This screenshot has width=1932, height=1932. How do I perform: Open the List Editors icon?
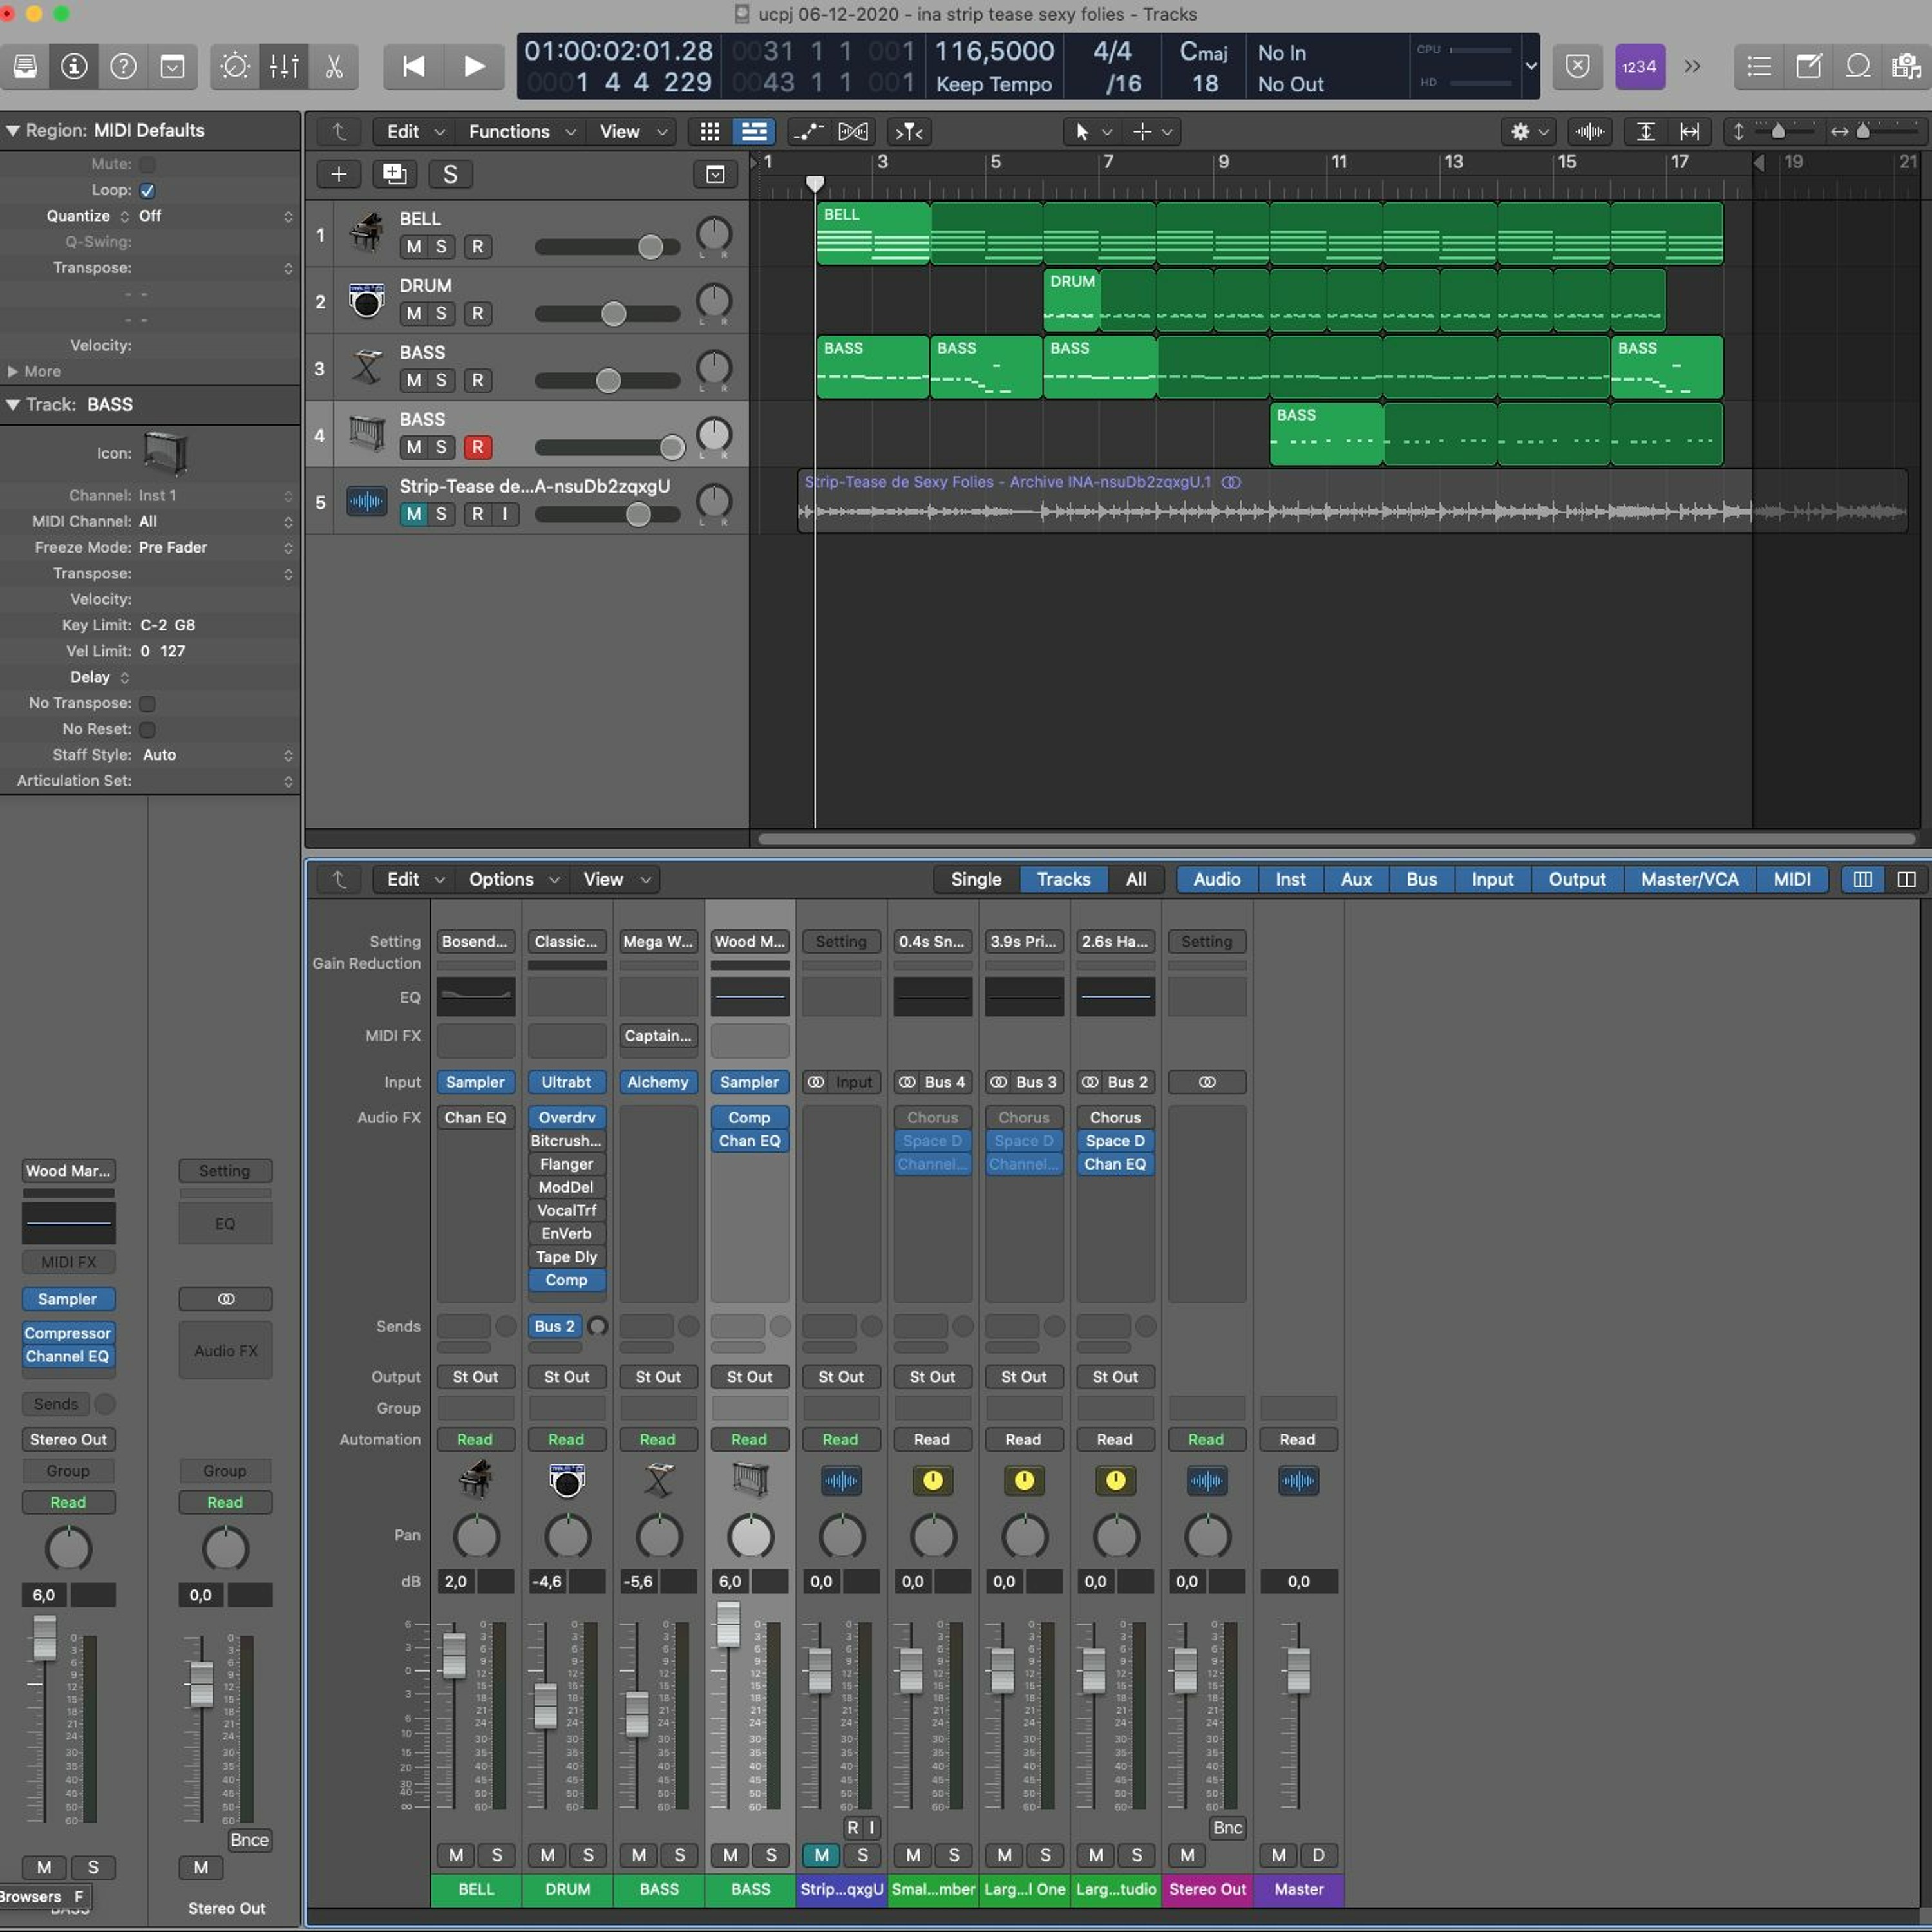click(x=1759, y=66)
